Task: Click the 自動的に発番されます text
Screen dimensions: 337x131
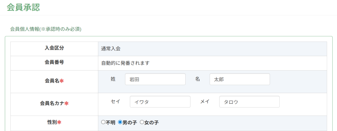Action: (125, 63)
